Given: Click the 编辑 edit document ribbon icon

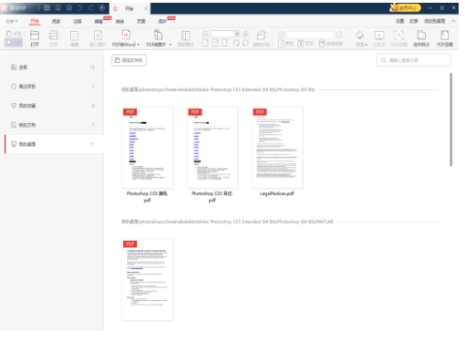Looking at the screenshot, I should click(75, 36).
